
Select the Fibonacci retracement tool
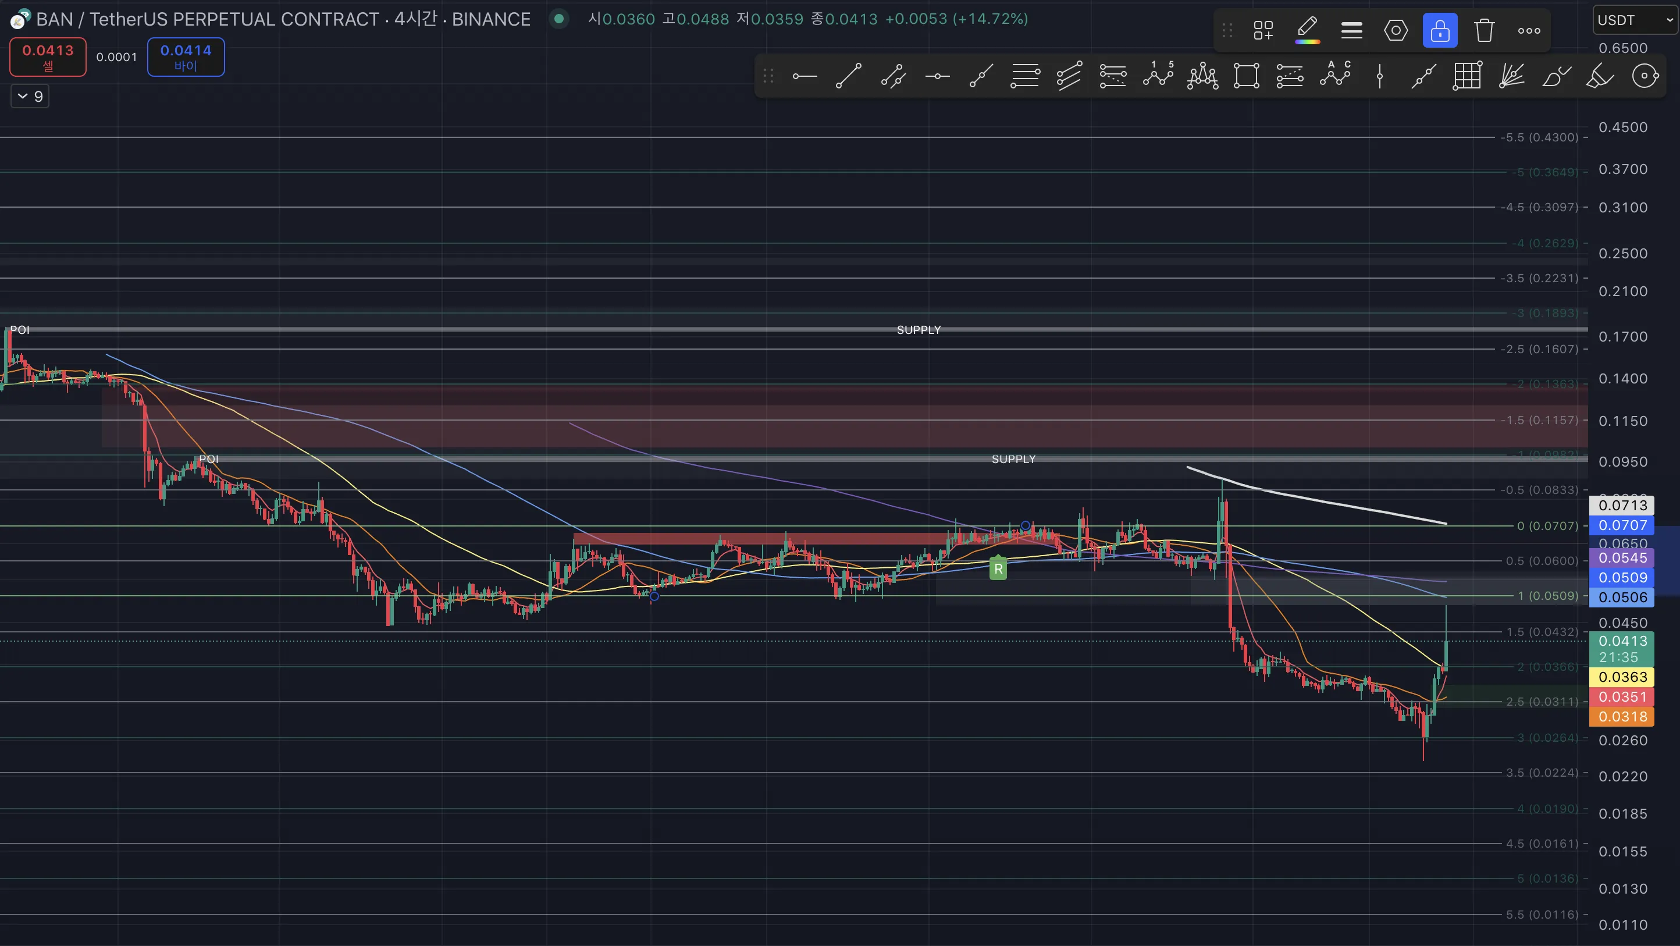pyautogui.click(x=1024, y=76)
